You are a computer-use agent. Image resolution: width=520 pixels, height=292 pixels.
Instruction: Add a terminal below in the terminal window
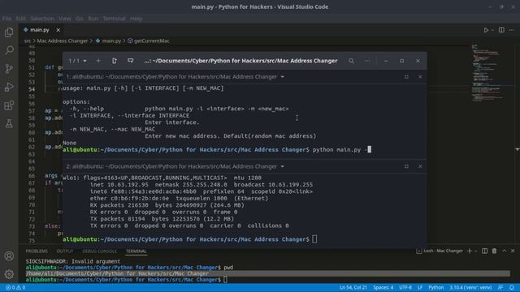pyautogui.click(x=130, y=61)
